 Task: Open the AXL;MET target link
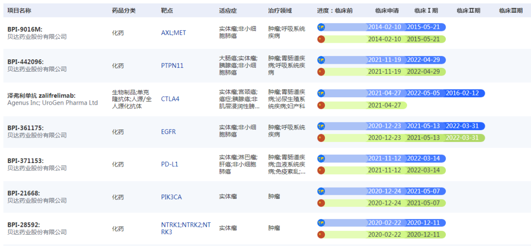174,33
